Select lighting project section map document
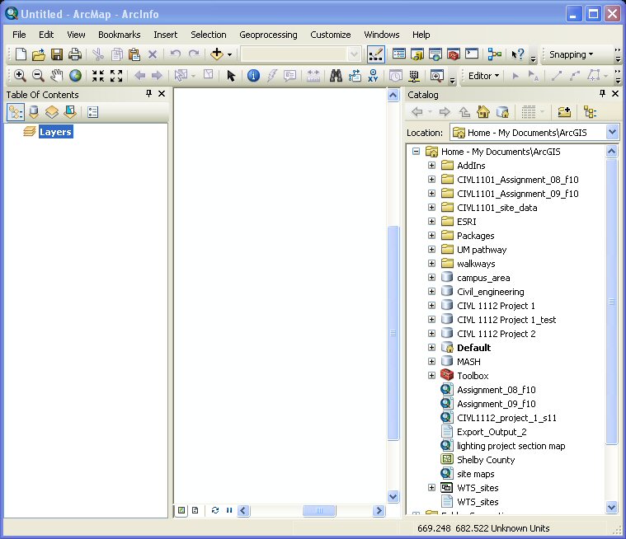This screenshot has width=626, height=539. (511, 446)
